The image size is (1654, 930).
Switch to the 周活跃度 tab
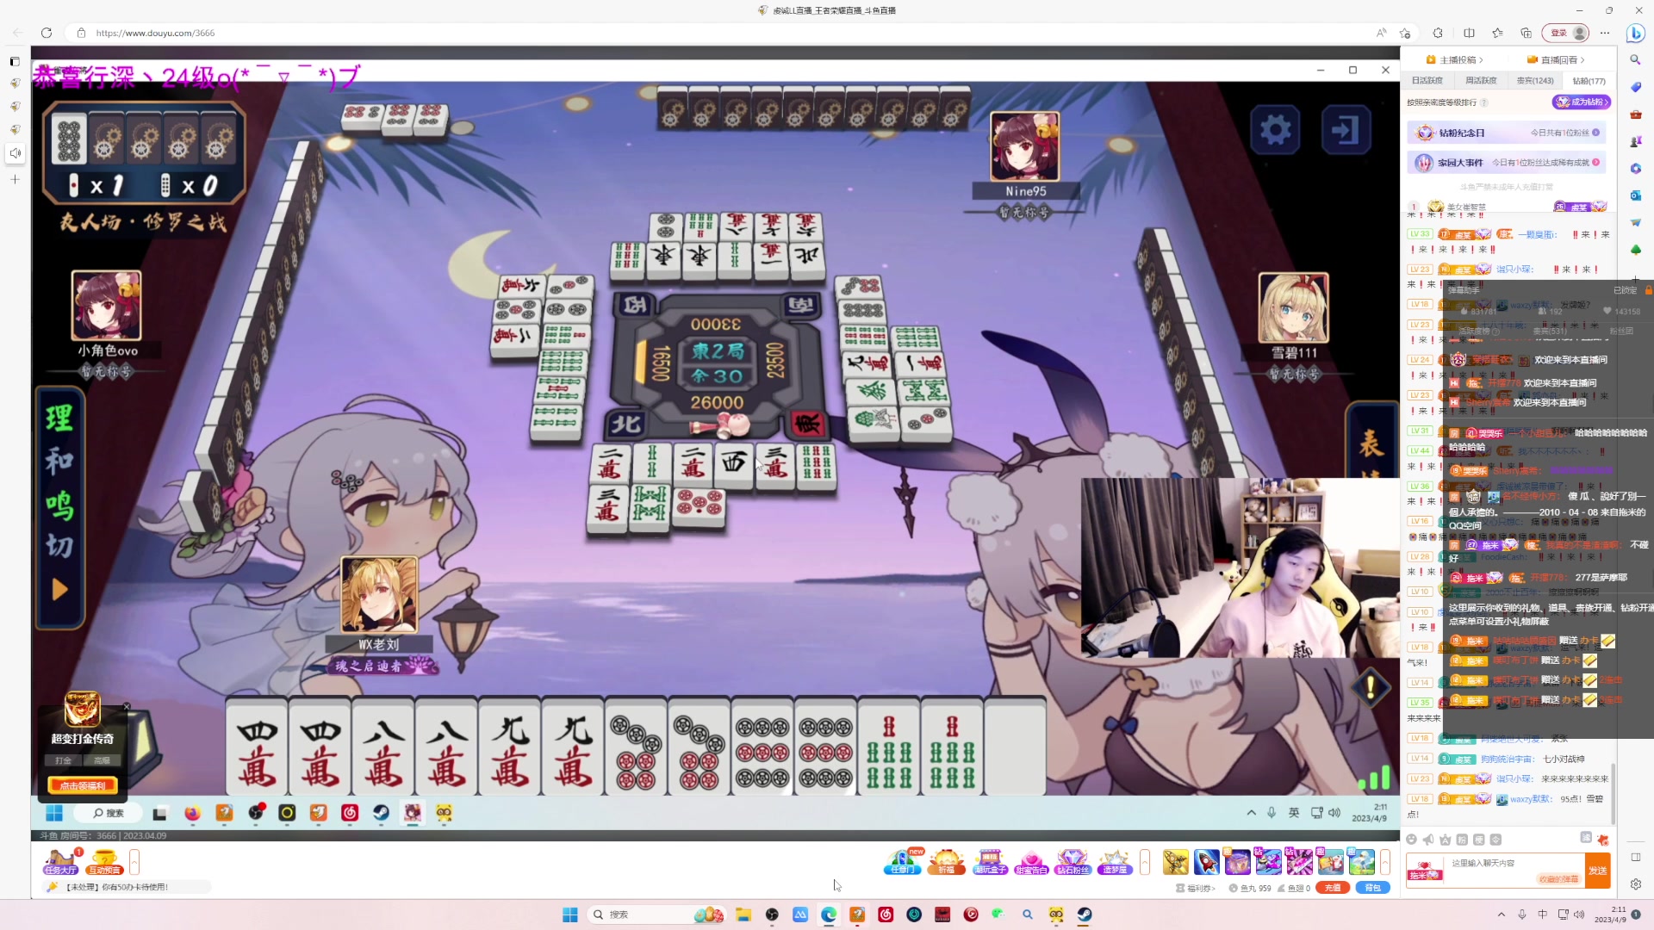point(1481,80)
